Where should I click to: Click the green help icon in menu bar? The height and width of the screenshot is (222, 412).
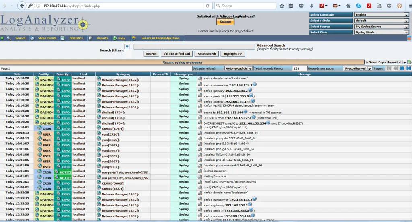[115, 38]
